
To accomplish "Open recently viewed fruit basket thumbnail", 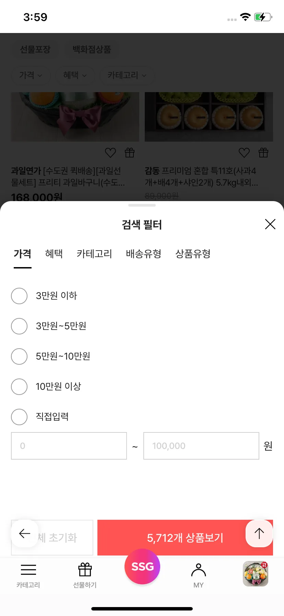I will pyautogui.click(x=256, y=574).
